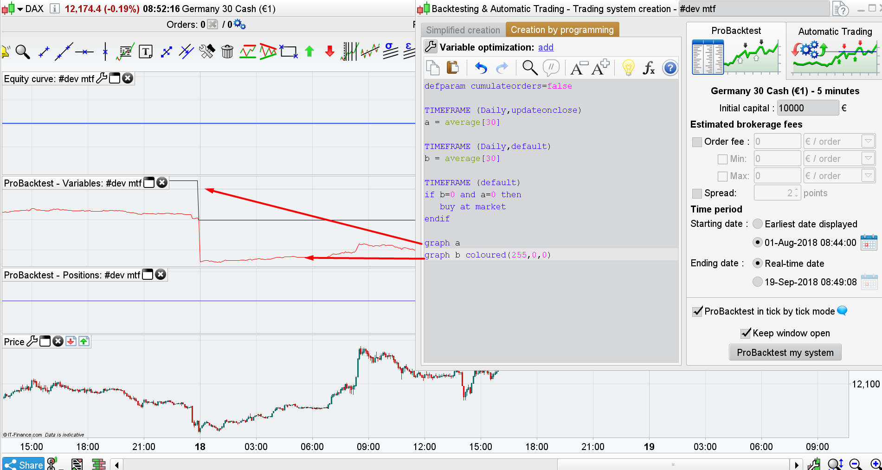The image size is (882, 470).
Task: Click the chart horizontal scrollbar thumb
Action: (x=673, y=464)
